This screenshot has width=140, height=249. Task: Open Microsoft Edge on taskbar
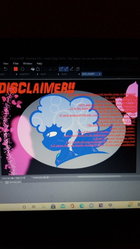[82, 206]
